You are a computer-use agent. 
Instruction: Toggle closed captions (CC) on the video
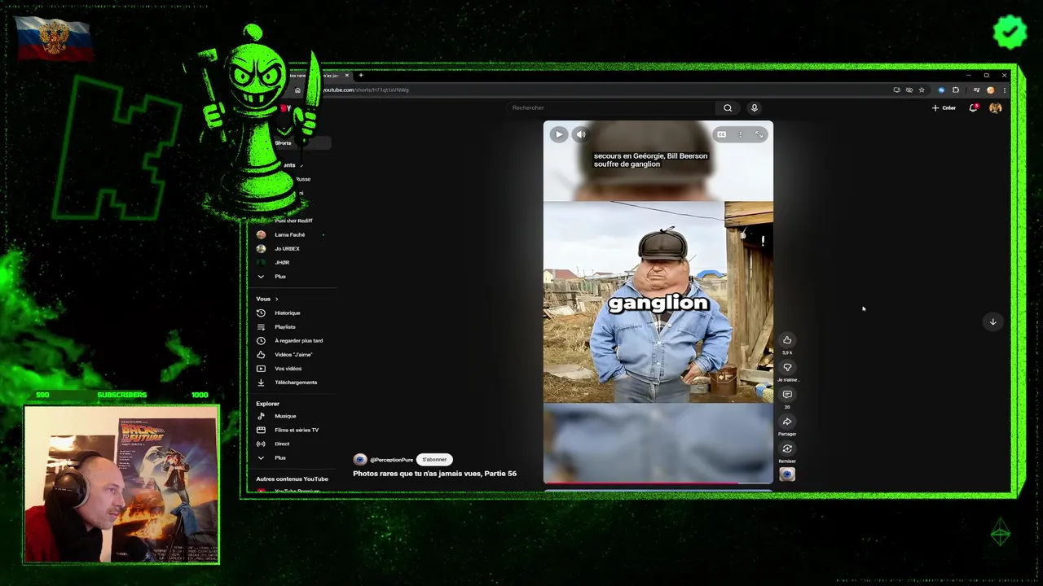pos(721,134)
